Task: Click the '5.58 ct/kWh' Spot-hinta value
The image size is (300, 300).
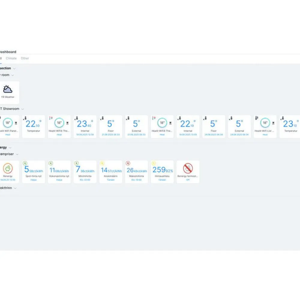Action: (34, 169)
